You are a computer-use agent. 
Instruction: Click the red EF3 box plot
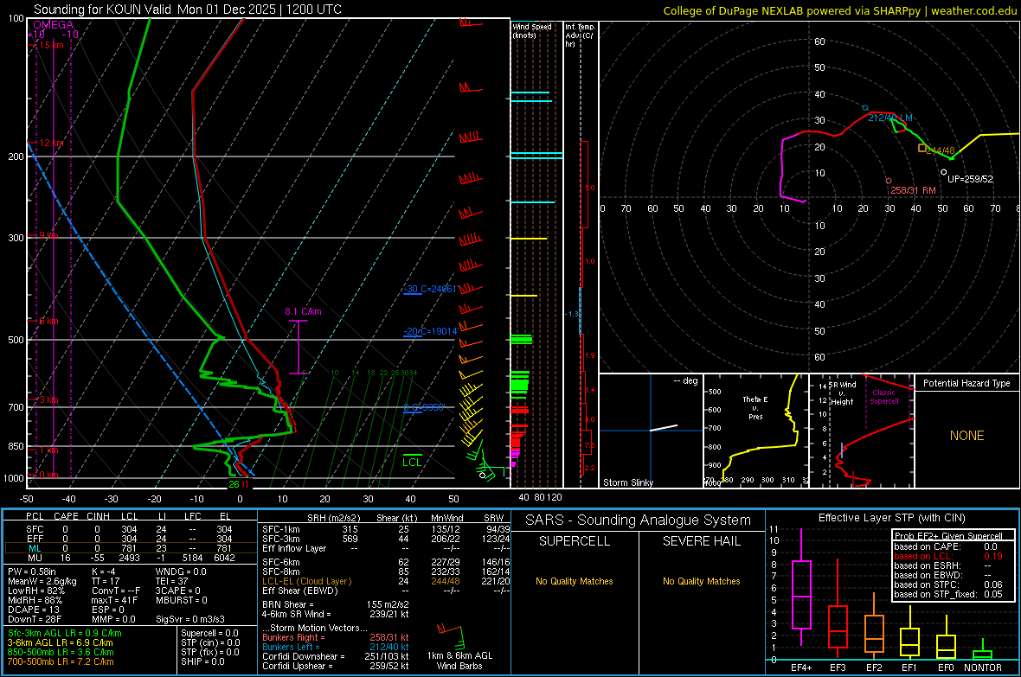click(x=838, y=609)
